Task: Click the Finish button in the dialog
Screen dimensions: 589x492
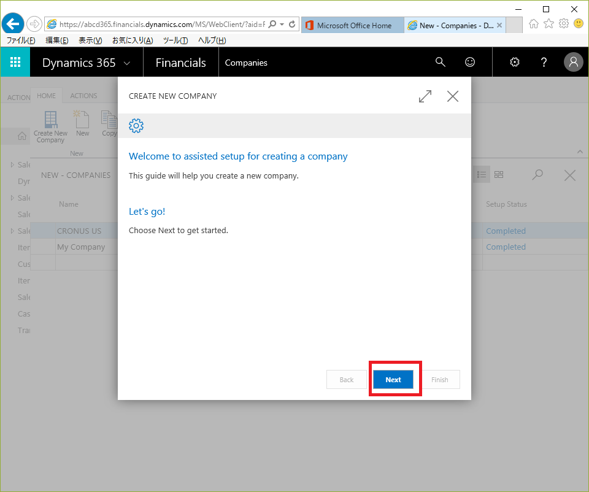Action: coord(439,379)
